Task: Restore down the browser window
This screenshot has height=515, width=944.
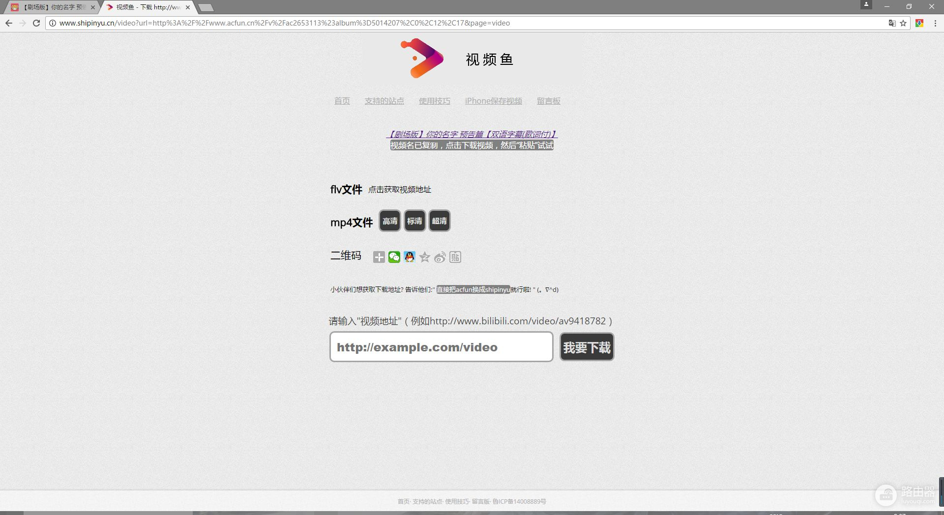Action: point(909,6)
